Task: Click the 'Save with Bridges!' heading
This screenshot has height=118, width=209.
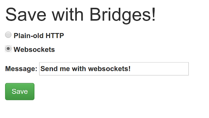Action: click(80, 15)
